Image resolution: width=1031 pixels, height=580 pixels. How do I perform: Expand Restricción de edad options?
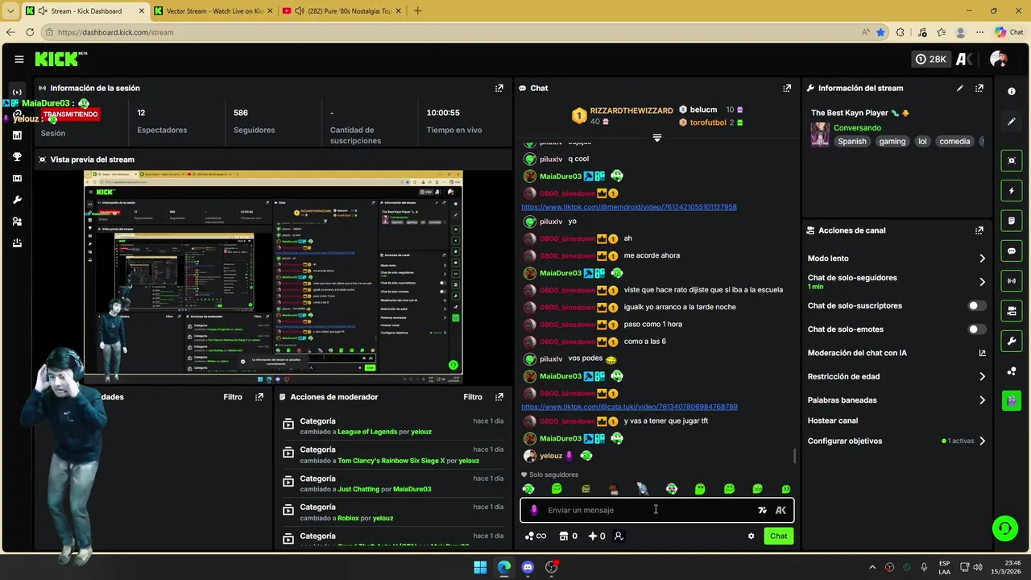tap(982, 376)
